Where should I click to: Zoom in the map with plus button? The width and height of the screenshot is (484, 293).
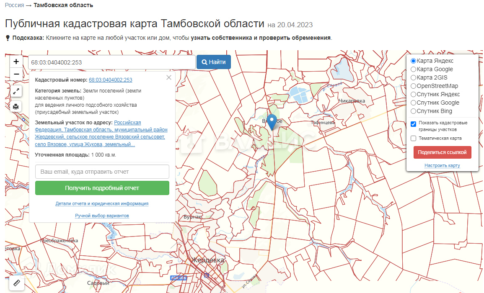point(16,62)
